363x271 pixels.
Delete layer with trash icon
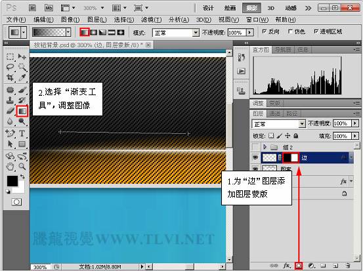347,266
